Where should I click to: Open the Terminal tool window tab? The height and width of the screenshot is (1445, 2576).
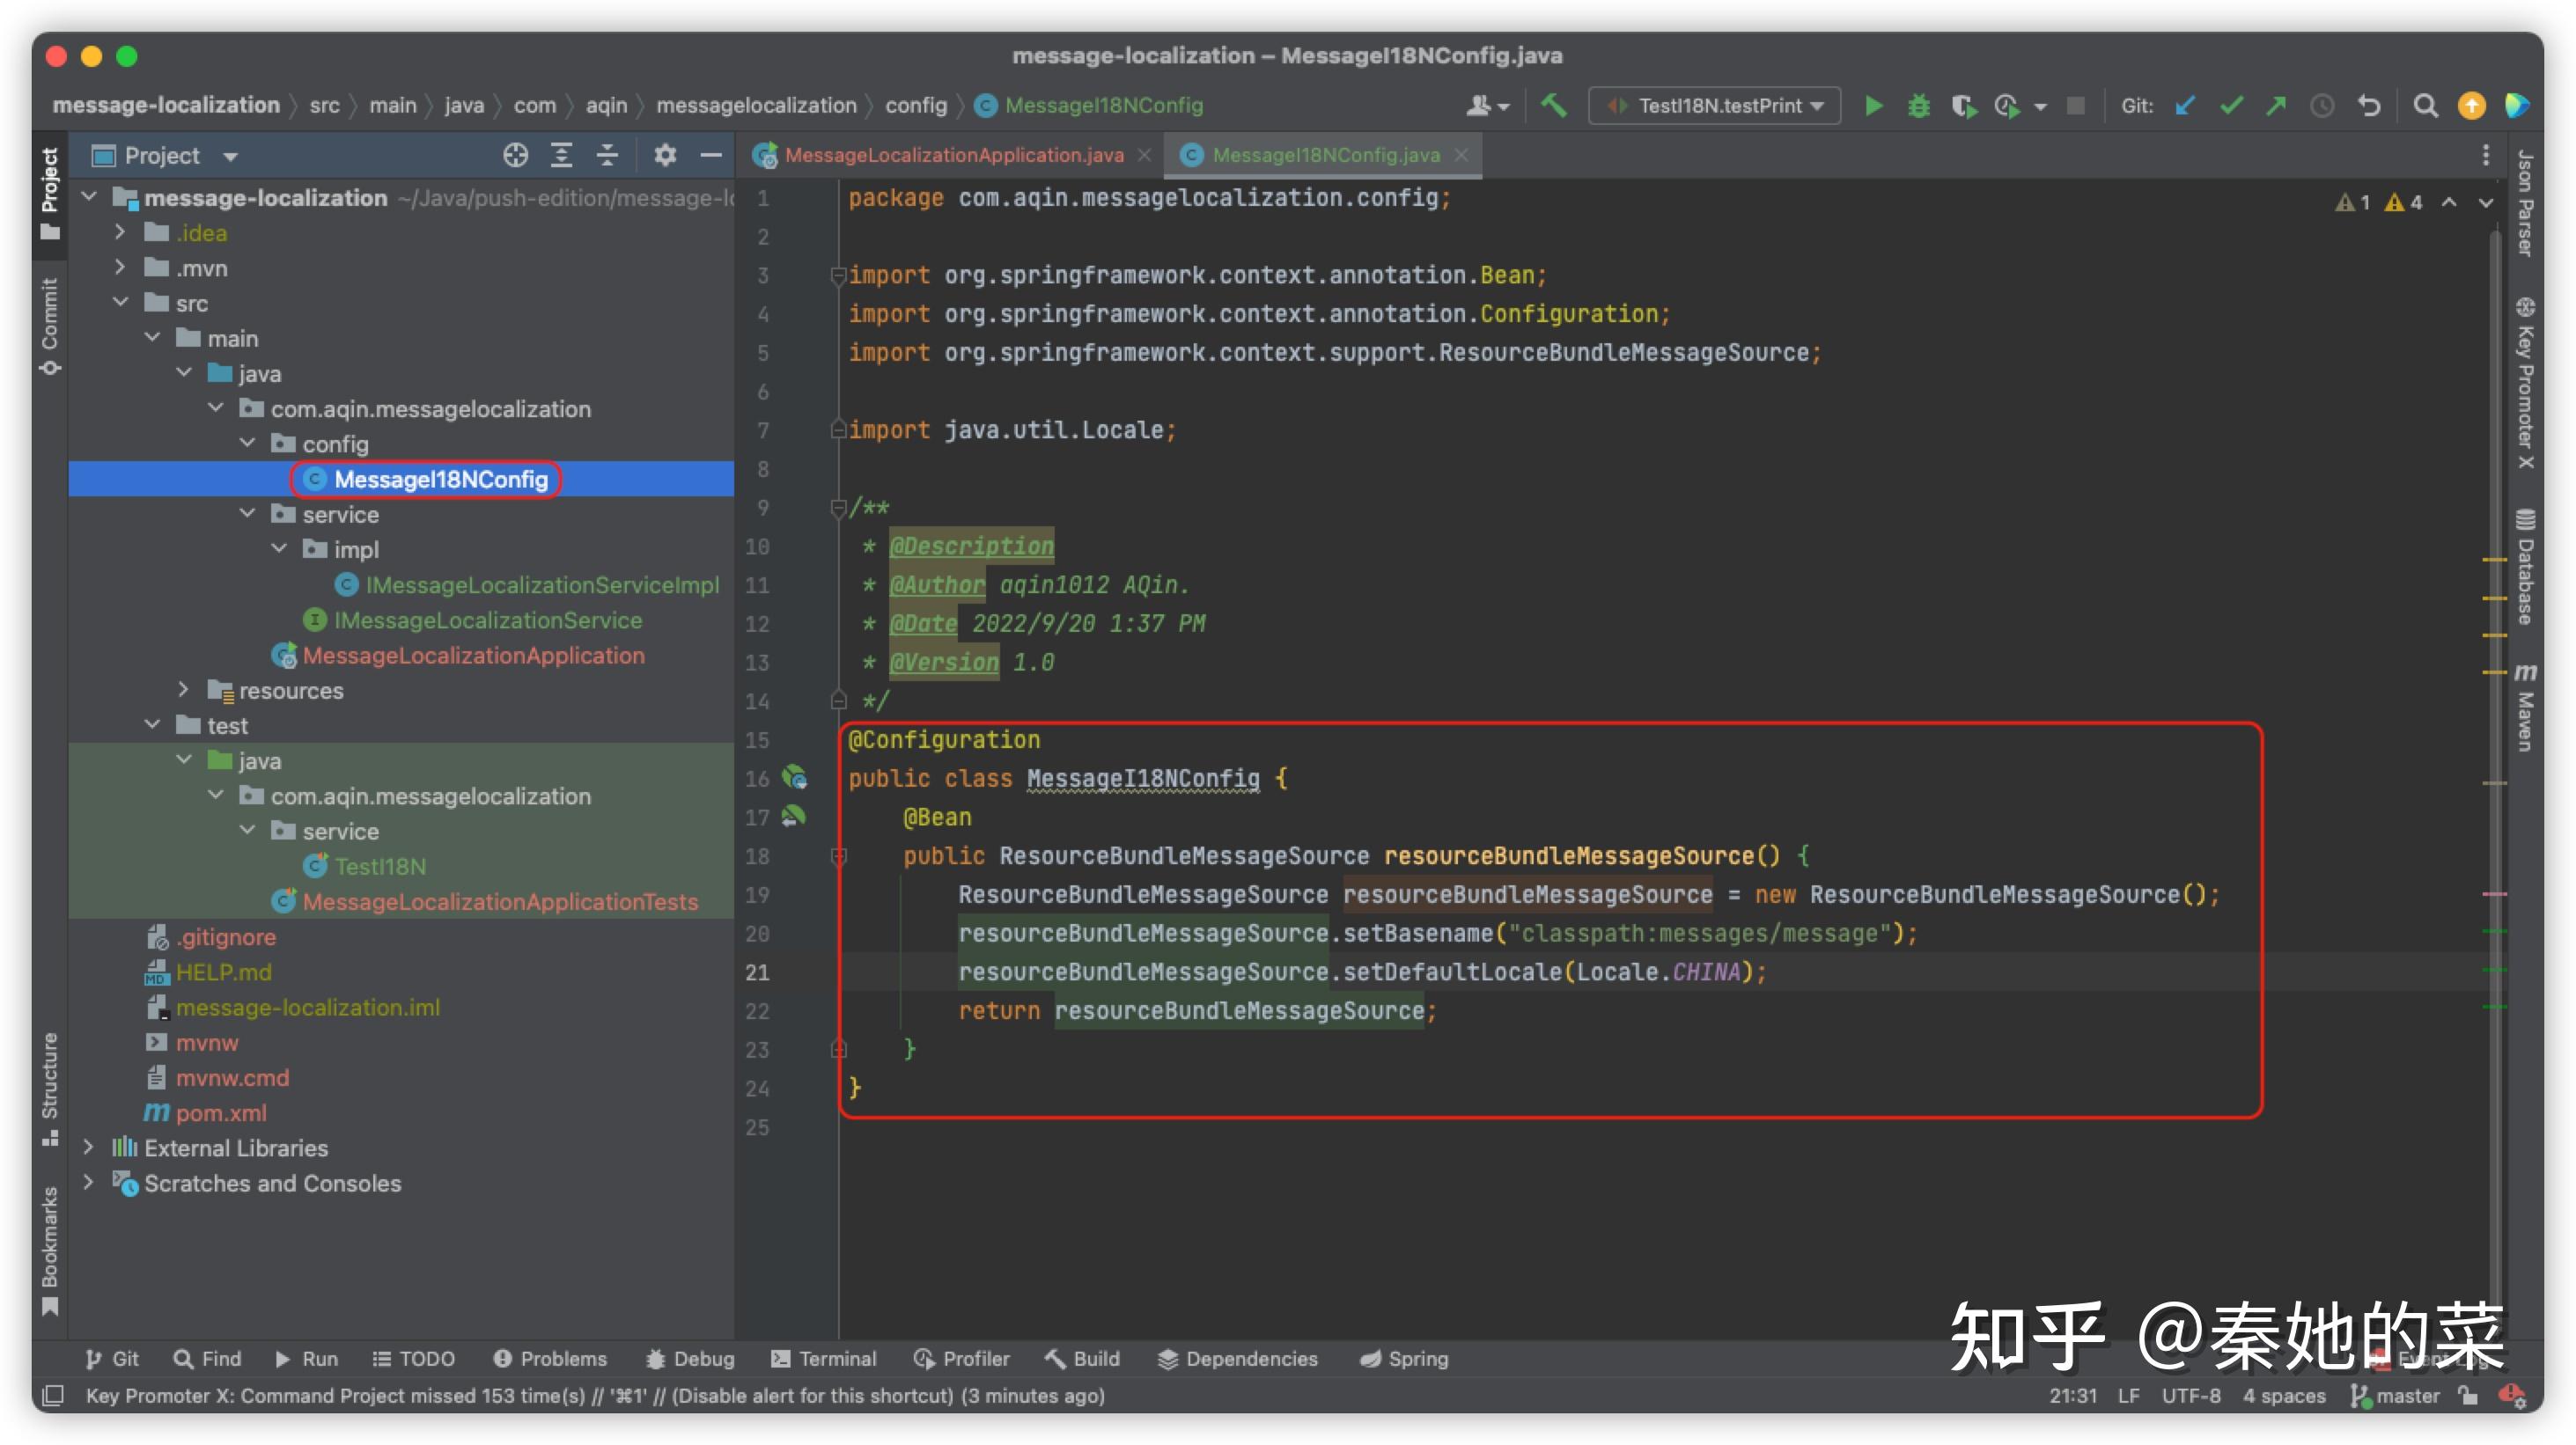(824, 1359)
